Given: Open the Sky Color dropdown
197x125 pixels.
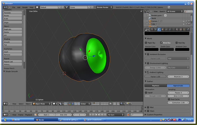Looking at the screenshot, I should point(178,68).
